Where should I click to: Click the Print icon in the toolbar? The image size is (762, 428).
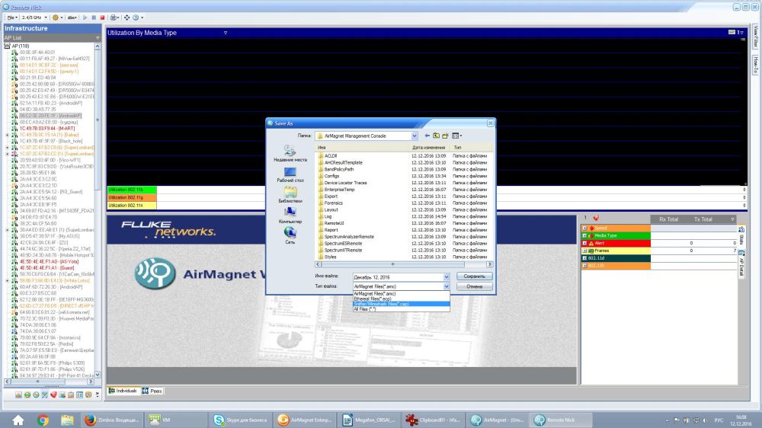[x=113, y=17]
